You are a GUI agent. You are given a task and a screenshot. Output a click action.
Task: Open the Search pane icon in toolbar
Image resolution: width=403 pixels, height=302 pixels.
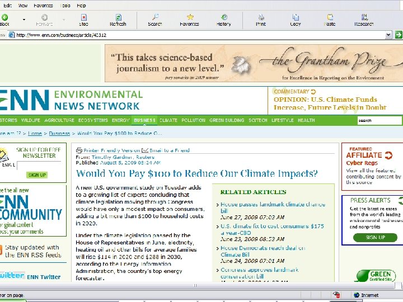point(155,17)
